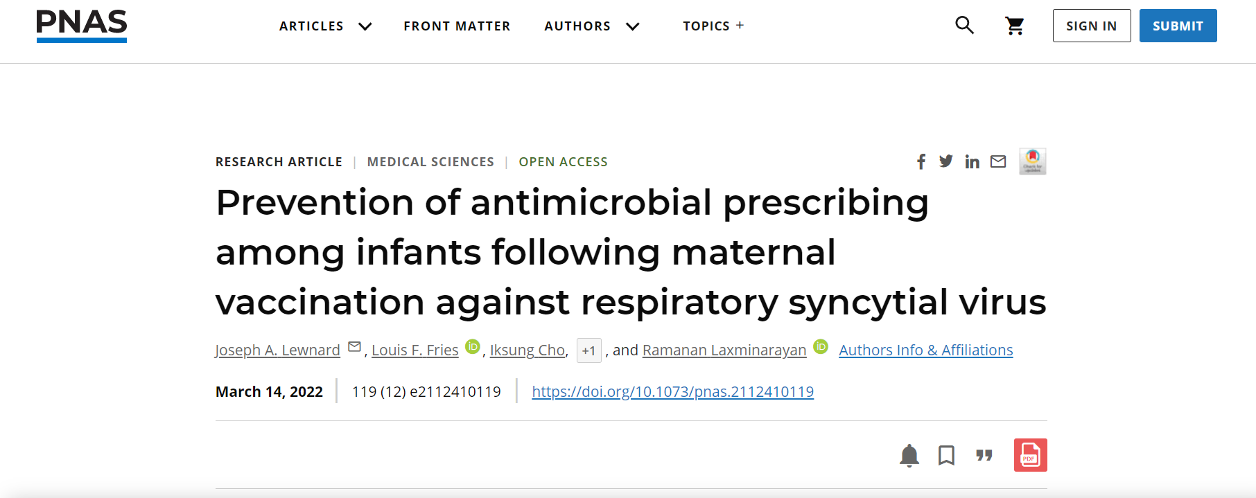Share article on Twitter
Viewport: 1256px width, 498px height.
(945, 161)
